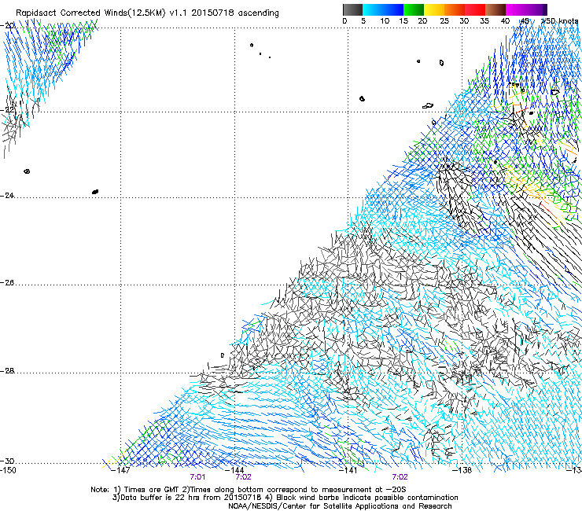582x511 pixels.
Task: Click the cyan 5-10 knots legend color
Action: (x=373, y=9)
